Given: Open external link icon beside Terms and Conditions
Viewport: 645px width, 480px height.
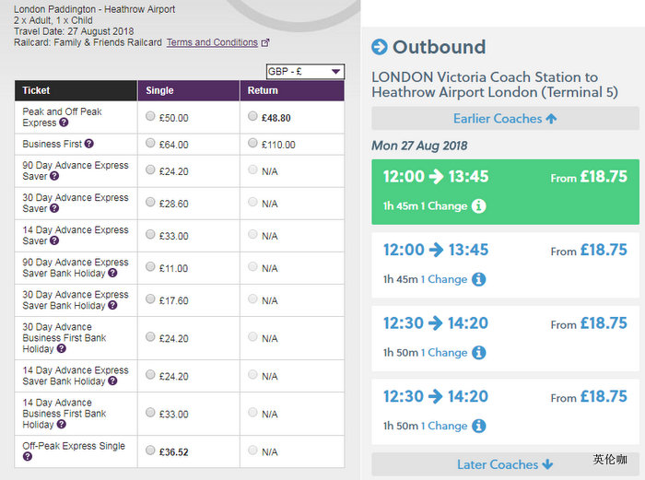Looking at the screenshot, I should coord(266,42).
